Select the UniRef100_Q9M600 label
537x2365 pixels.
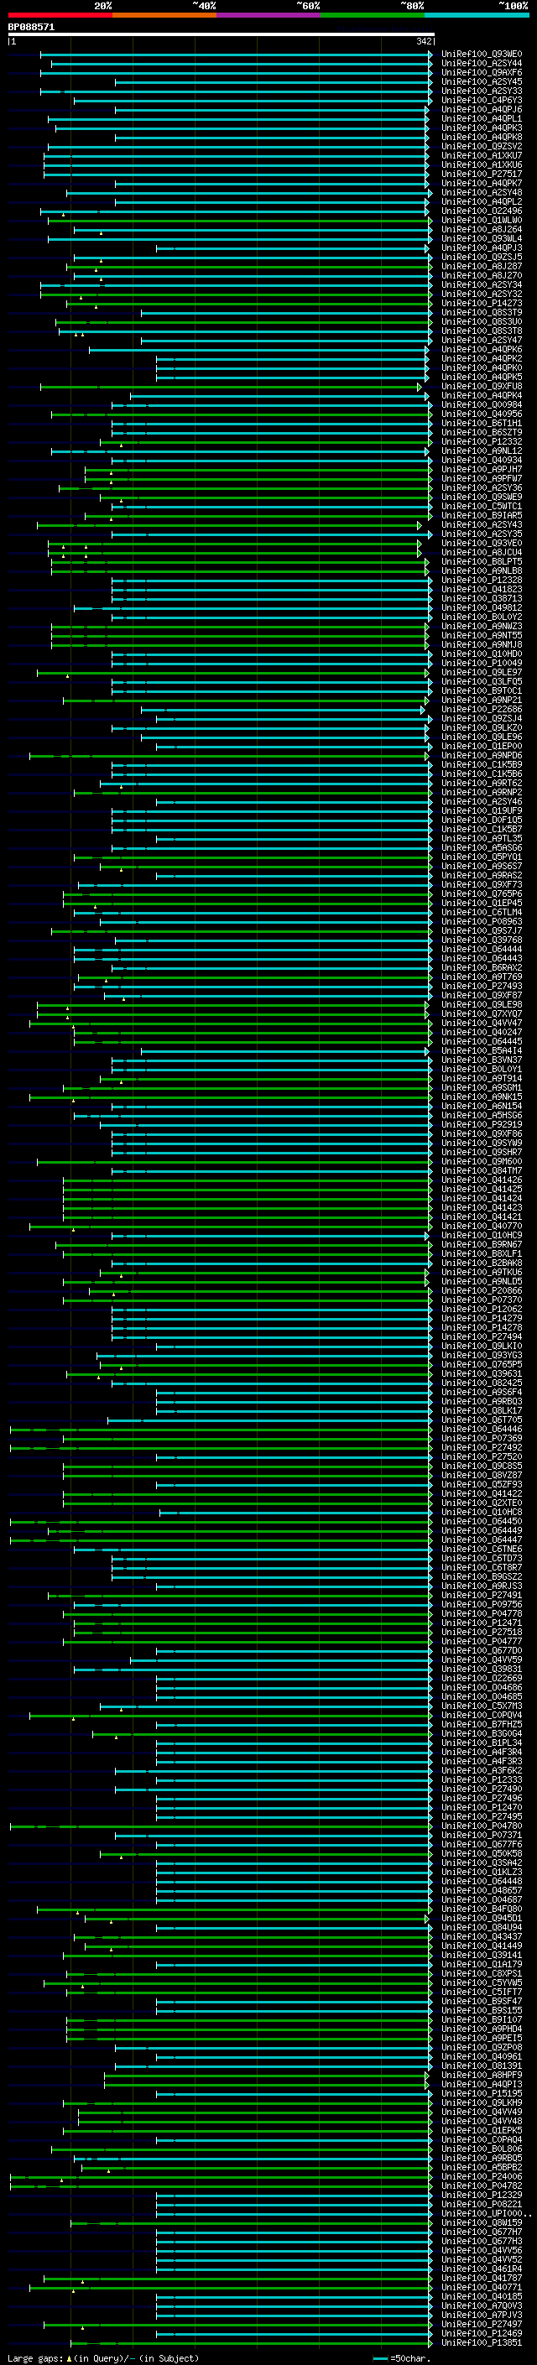click(x=482, y=1161)
